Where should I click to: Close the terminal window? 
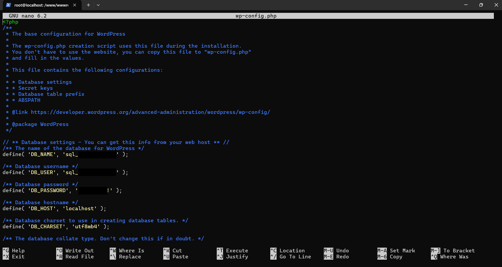496,5
